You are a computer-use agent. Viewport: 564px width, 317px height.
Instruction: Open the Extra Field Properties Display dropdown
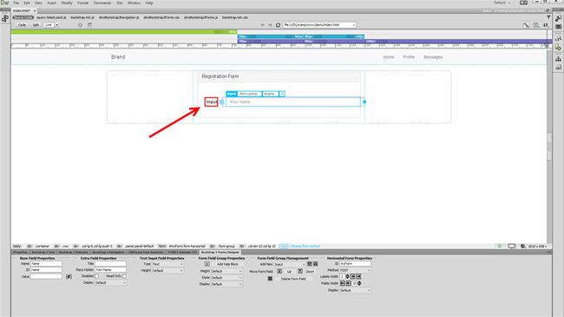(110, 283)
